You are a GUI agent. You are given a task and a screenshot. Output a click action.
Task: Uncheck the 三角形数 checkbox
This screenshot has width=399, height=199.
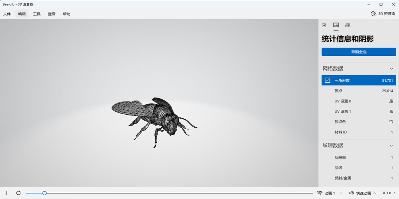328,80
